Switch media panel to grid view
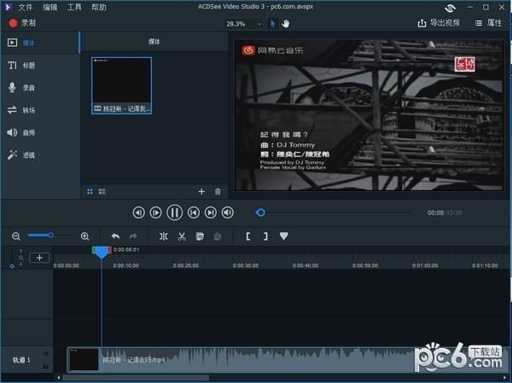The height and width of the screenshot is (383, 512). [x=90, y=192]
